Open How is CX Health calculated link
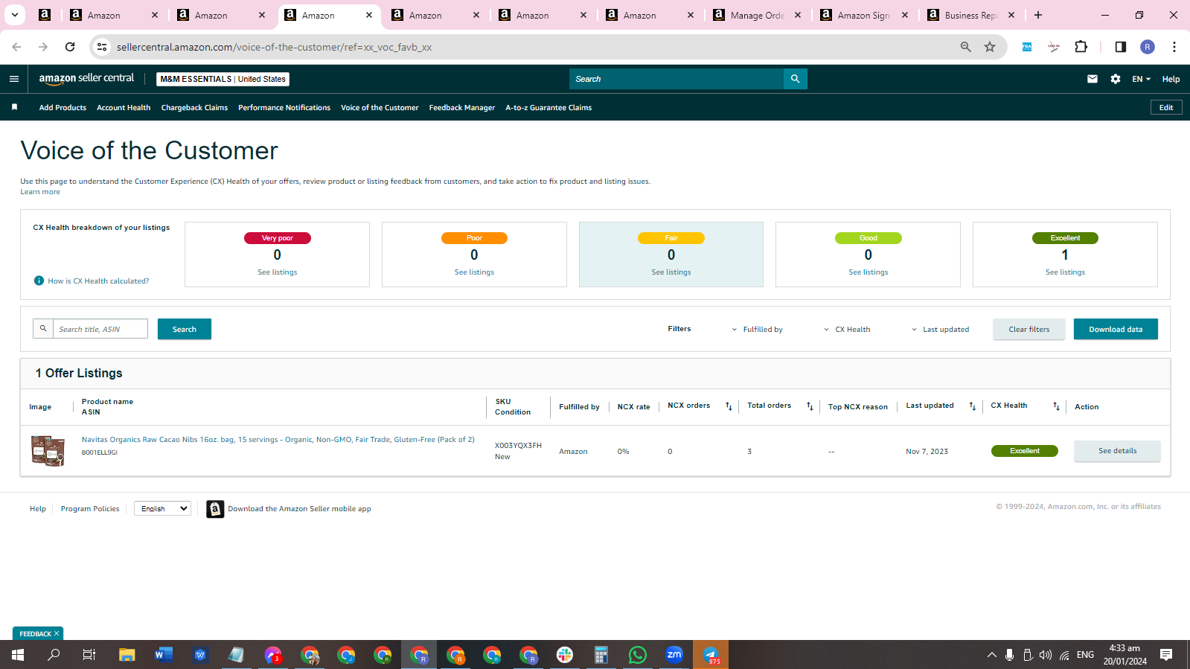Viewport: 1190px width, 669px height. coord(98,281)
